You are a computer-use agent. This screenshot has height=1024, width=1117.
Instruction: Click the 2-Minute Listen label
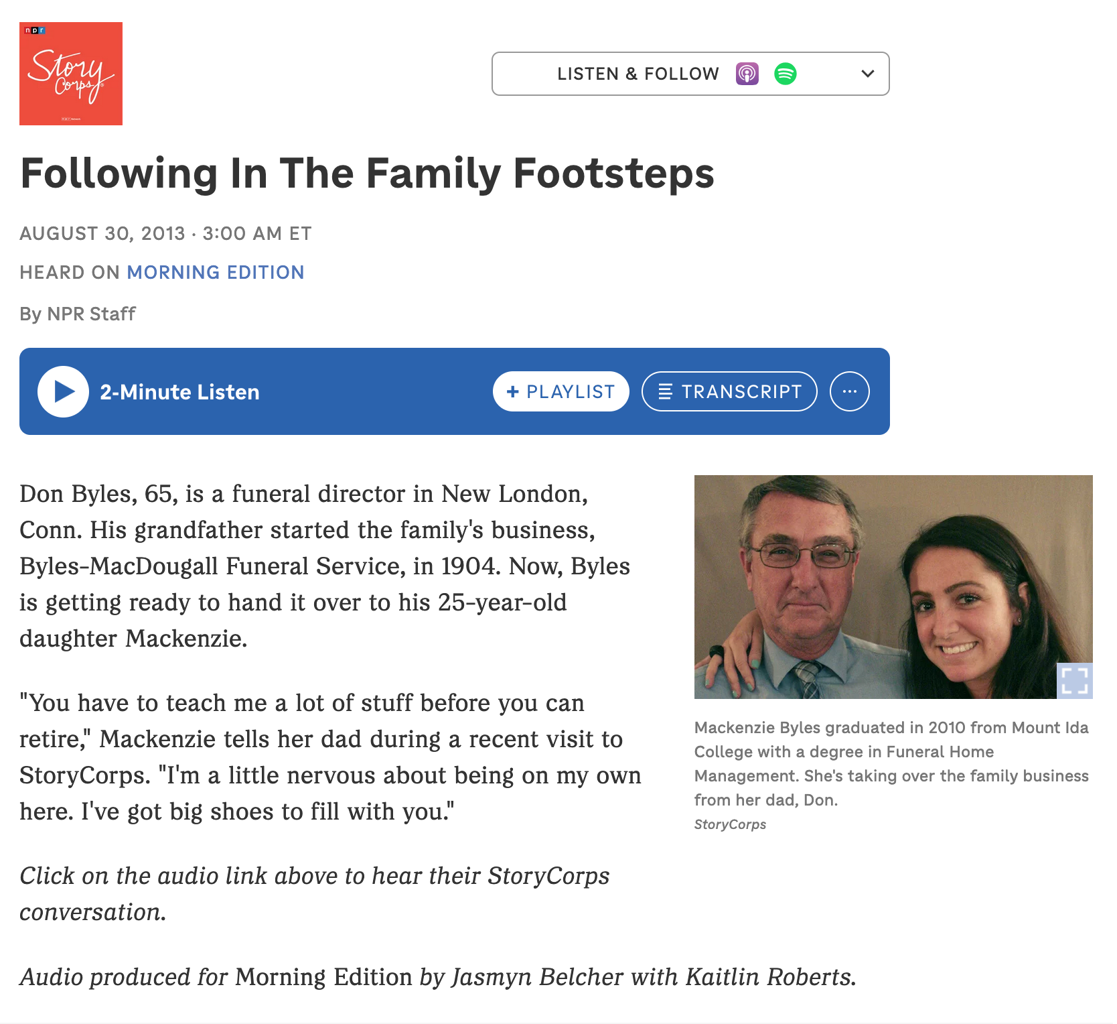click(179, 392)
